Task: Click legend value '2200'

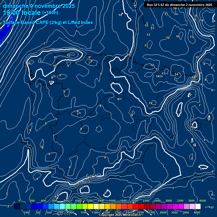Action: pyautogui.click(x=146, y=201)
